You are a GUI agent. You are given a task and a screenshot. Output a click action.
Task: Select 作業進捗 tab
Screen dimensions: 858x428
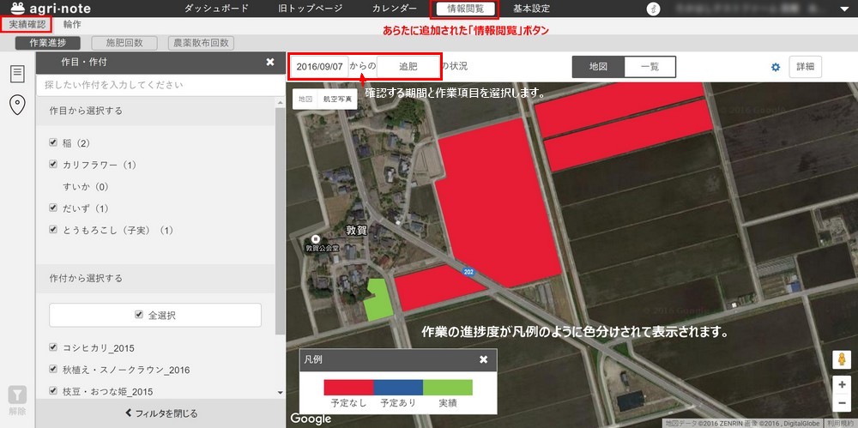coord(47,43)
